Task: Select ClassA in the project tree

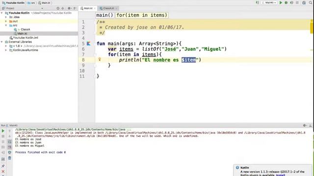Action: click(x=25, y=29)
